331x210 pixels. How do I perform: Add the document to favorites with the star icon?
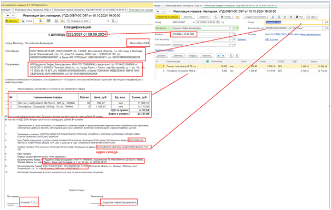click(x=170, y=12)
